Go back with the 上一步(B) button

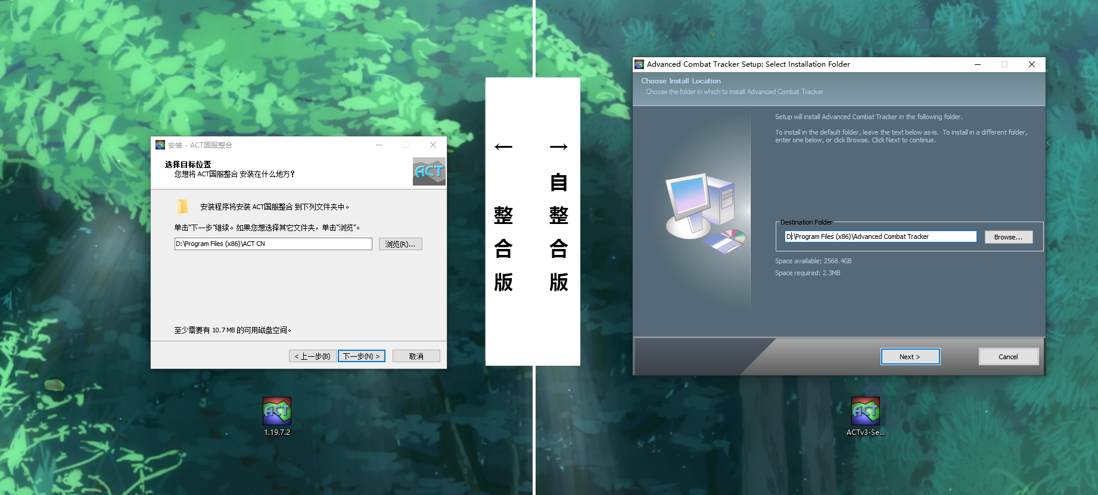pyautogui.click(x=313, y=356)
